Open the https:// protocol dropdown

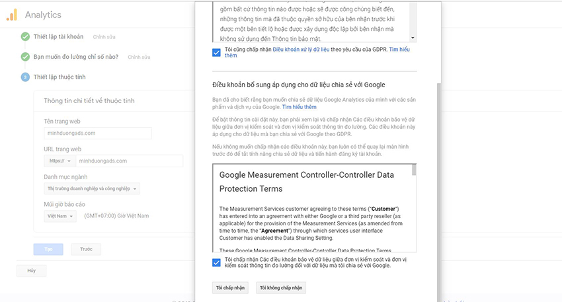tap(60, 161)
